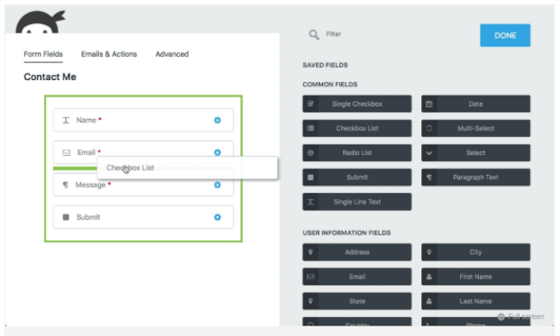Click the envelope icon on user Email button
560x336 pixels.
pyautogui.click(x=310, y=277)
